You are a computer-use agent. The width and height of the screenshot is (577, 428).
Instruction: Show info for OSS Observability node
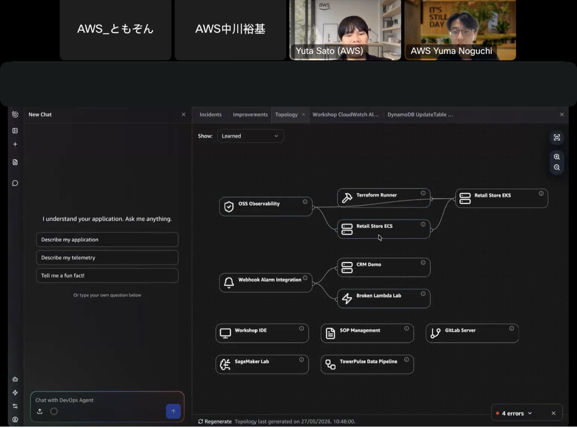(305, 202)
